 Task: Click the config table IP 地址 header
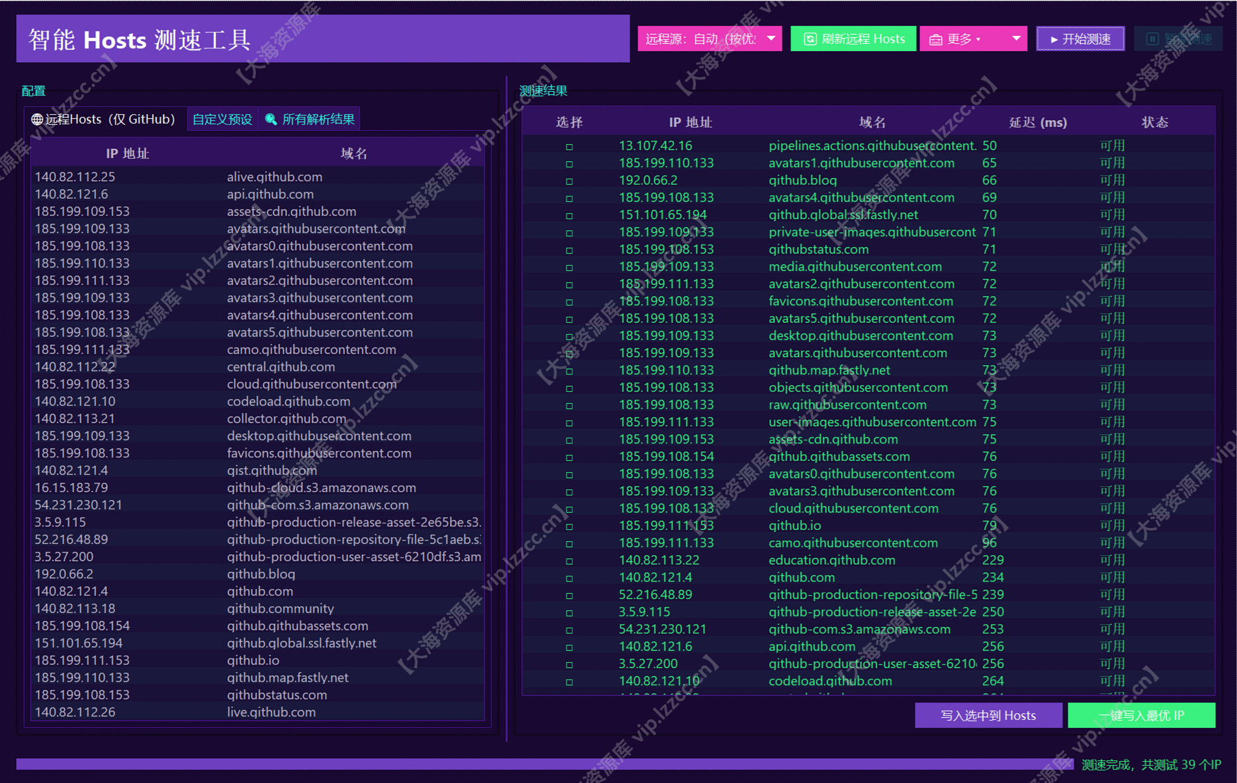pyautogui.click(x=127, y=153)
